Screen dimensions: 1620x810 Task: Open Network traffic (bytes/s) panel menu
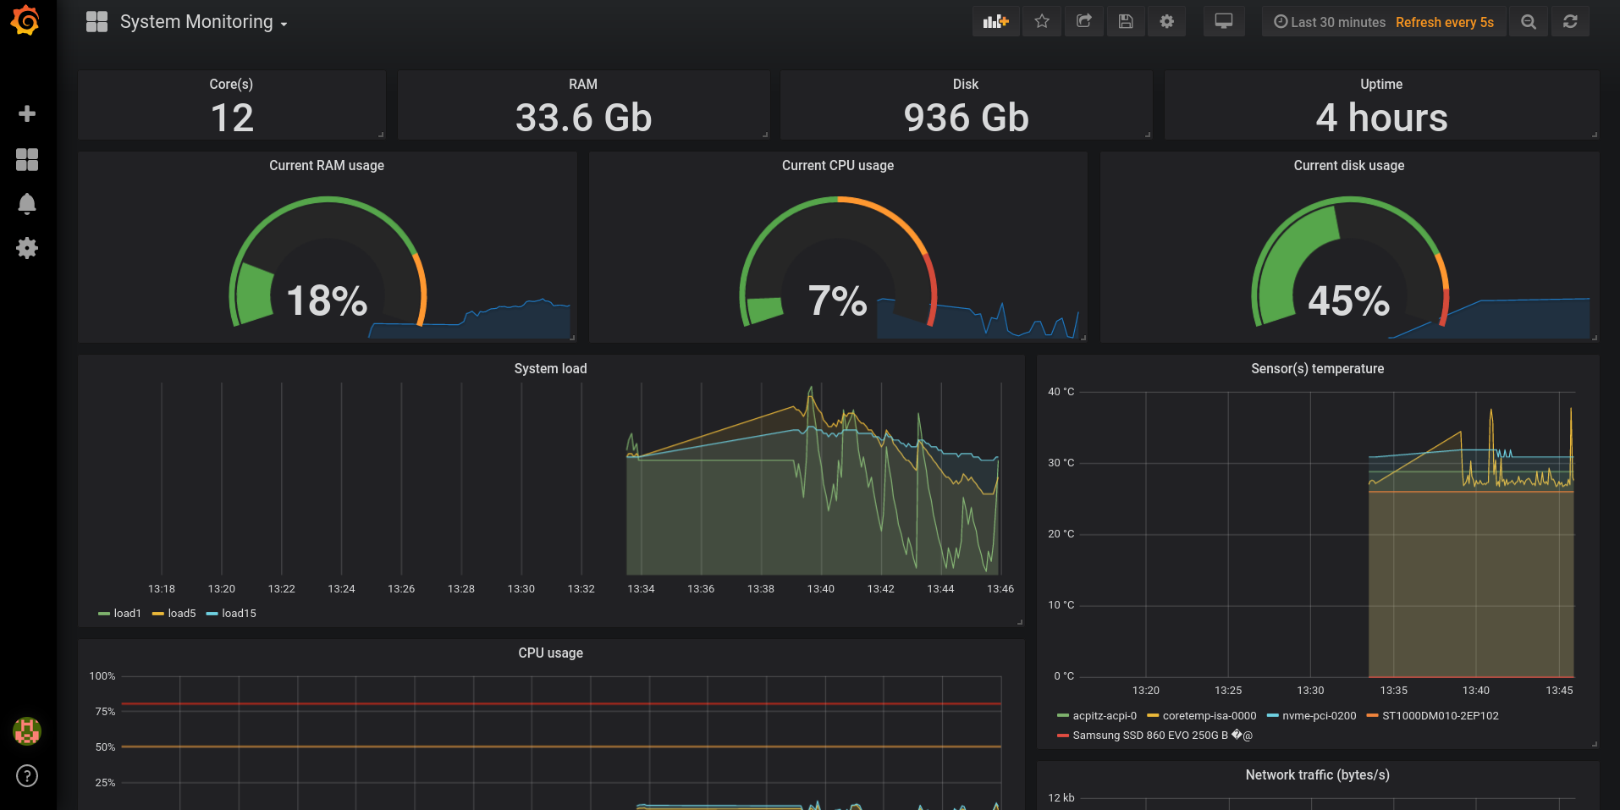click(x=1318, y=774)
